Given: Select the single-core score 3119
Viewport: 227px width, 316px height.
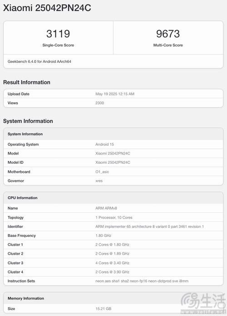Looking at the screenshot, I should pyautogui.click(x=58, y=34).
